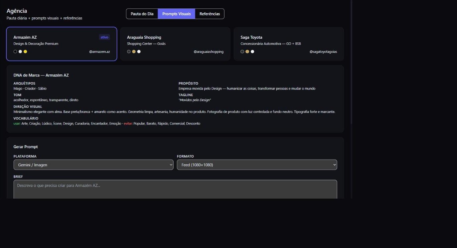Click the @sagatoyotagoias handle
457x248 pixels.
tap(323, 52)
